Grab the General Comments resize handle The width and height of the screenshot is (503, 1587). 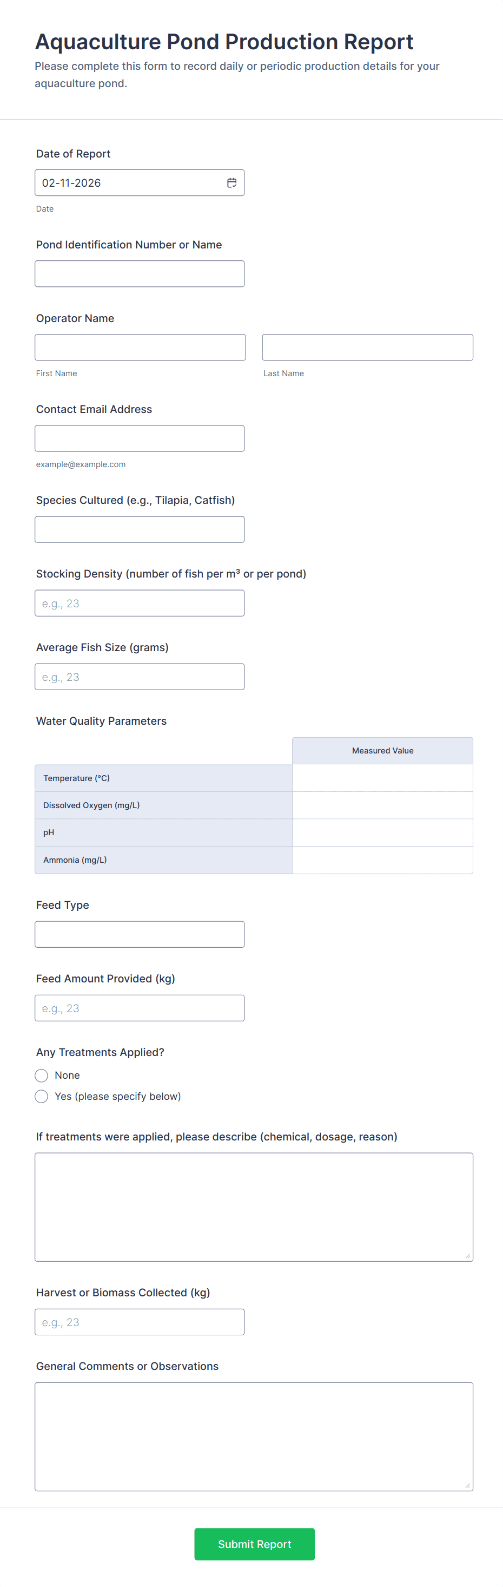467,1485
